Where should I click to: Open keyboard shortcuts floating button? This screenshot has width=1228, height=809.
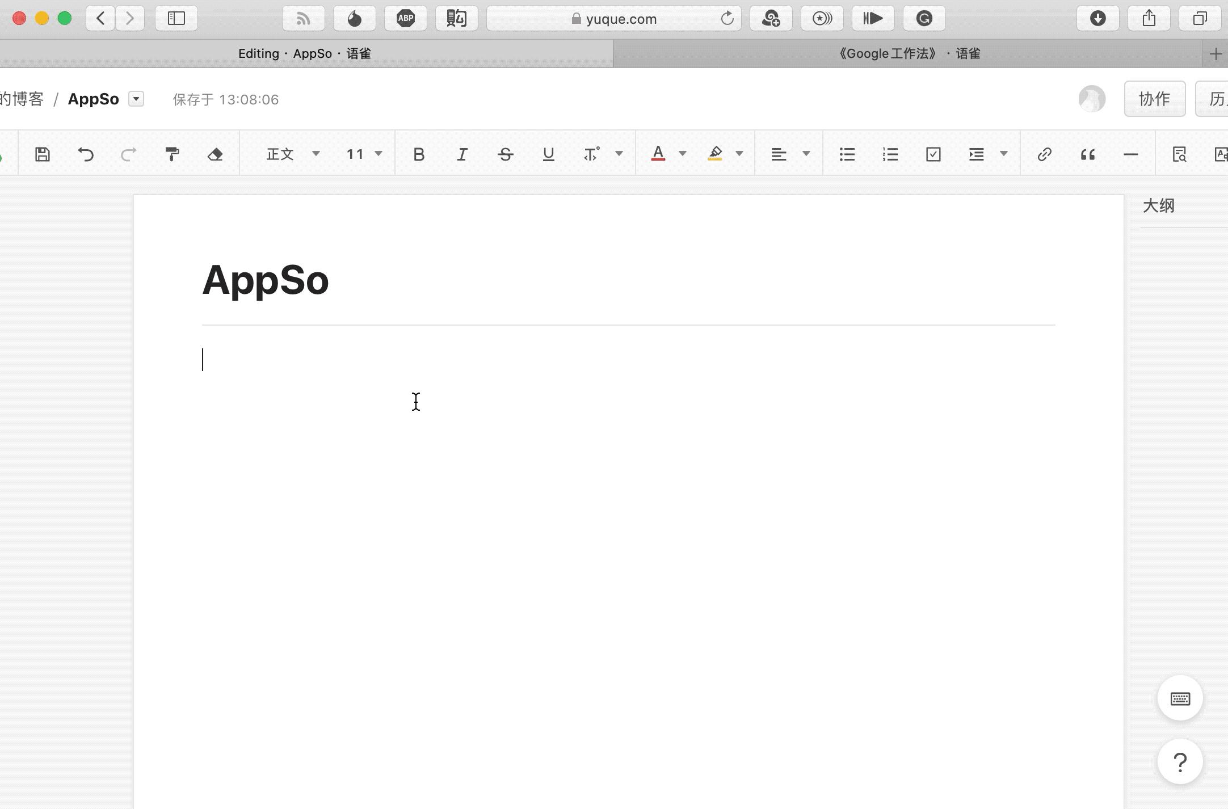tap(1180, 698)
